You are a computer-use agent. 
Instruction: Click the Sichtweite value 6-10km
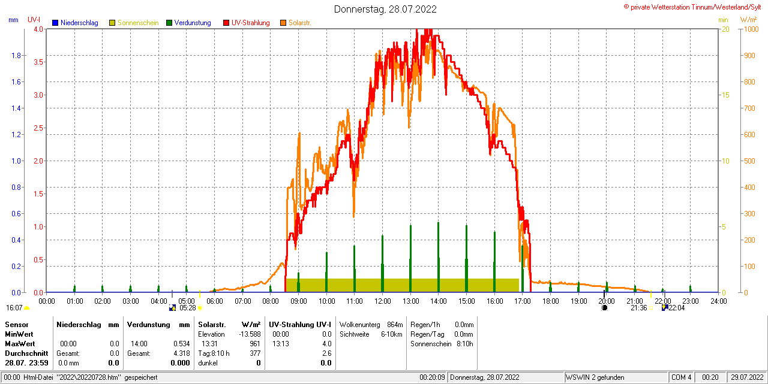coord(392,334)
